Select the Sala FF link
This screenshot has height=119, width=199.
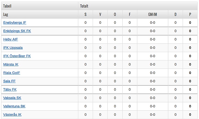point(9,81)
